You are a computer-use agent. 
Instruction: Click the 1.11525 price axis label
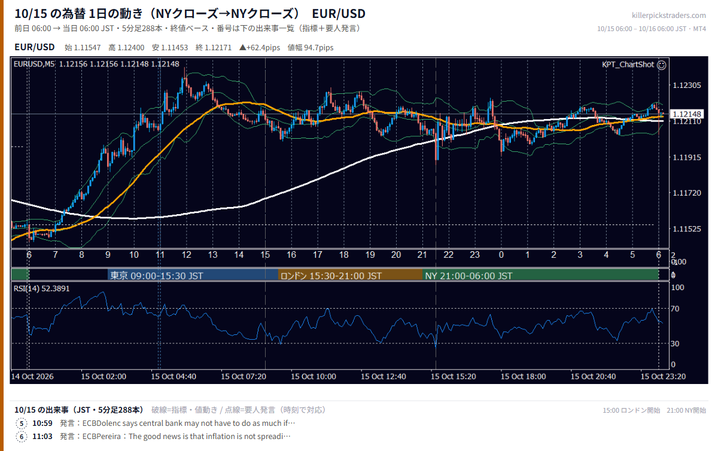(x=686, y=229)
